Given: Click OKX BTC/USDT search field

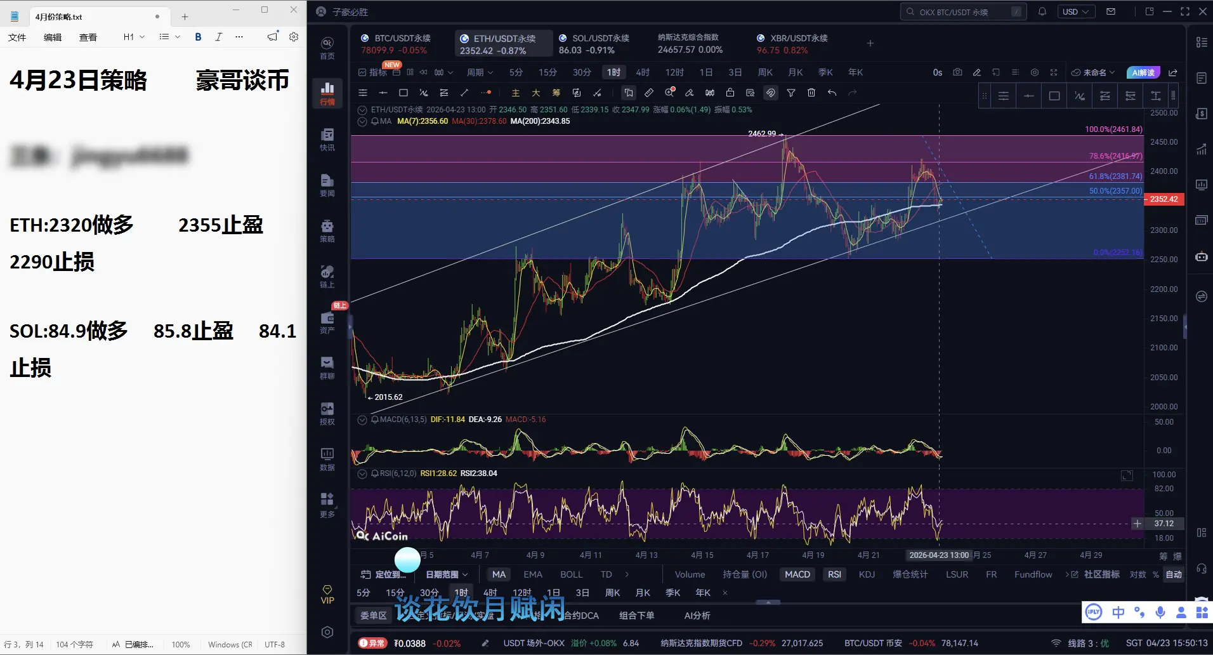Looking at the screenshot, I should point(963,11).
